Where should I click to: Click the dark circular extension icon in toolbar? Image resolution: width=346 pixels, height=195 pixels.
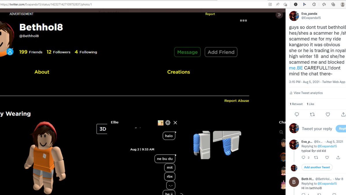(x=296, y=4)
